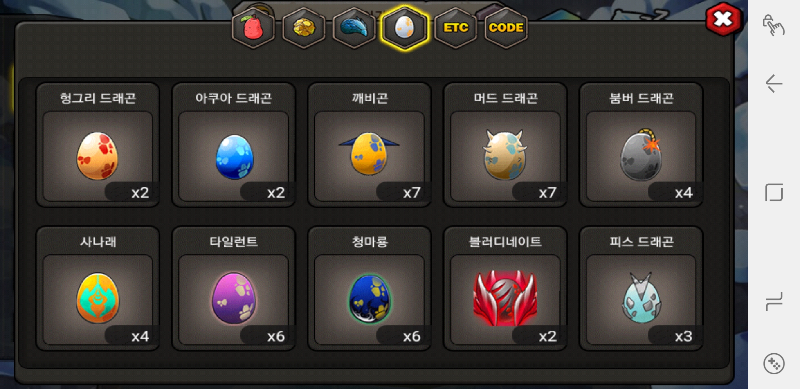Choose the 깨비곤 egg with hat

(369, 145)
